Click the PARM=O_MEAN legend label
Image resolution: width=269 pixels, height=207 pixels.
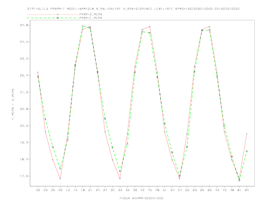(x=91, y=14)
